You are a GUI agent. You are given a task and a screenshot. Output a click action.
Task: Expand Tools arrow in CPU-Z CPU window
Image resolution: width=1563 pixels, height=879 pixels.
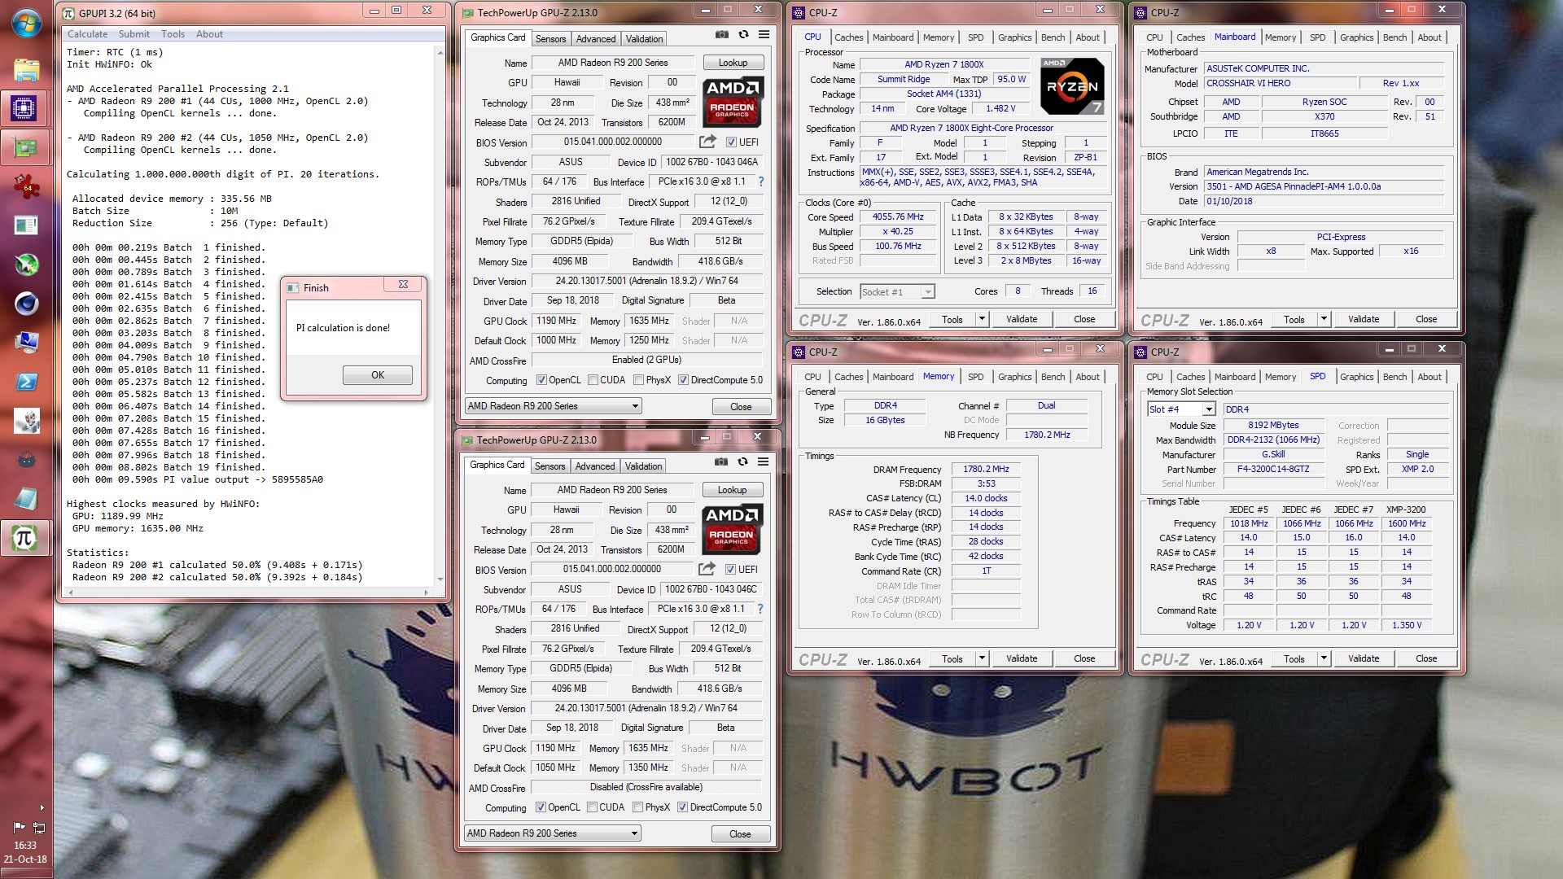coord(982,319)
